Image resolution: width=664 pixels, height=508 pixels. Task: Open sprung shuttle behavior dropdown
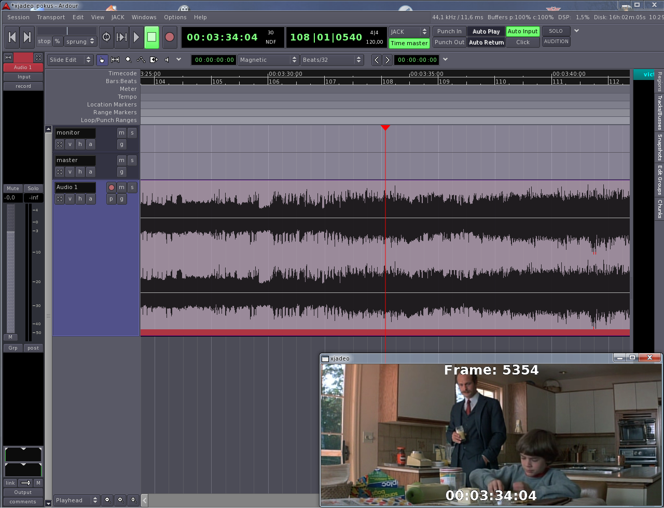coord(80,42)
